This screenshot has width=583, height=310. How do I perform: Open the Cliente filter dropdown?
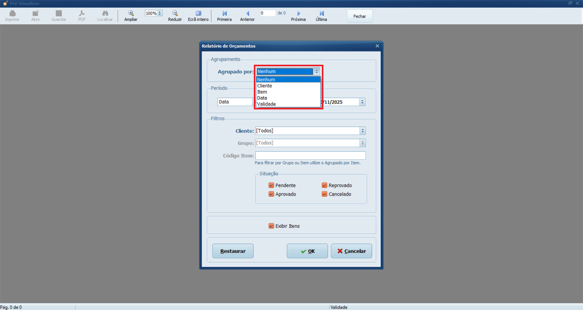362,131
